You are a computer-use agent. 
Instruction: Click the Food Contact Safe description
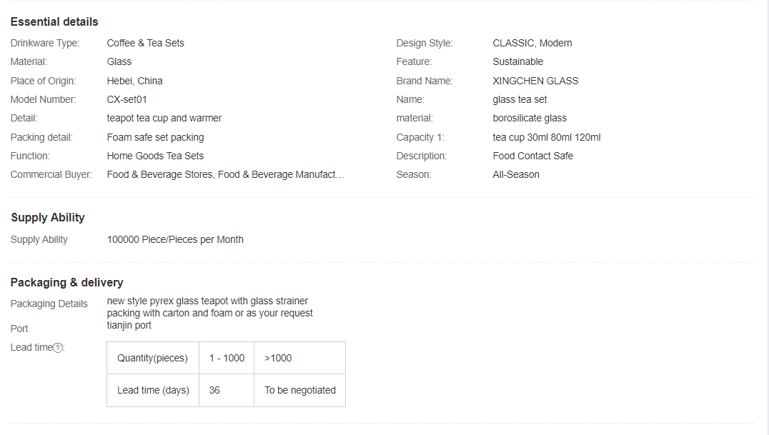(532, 156)
